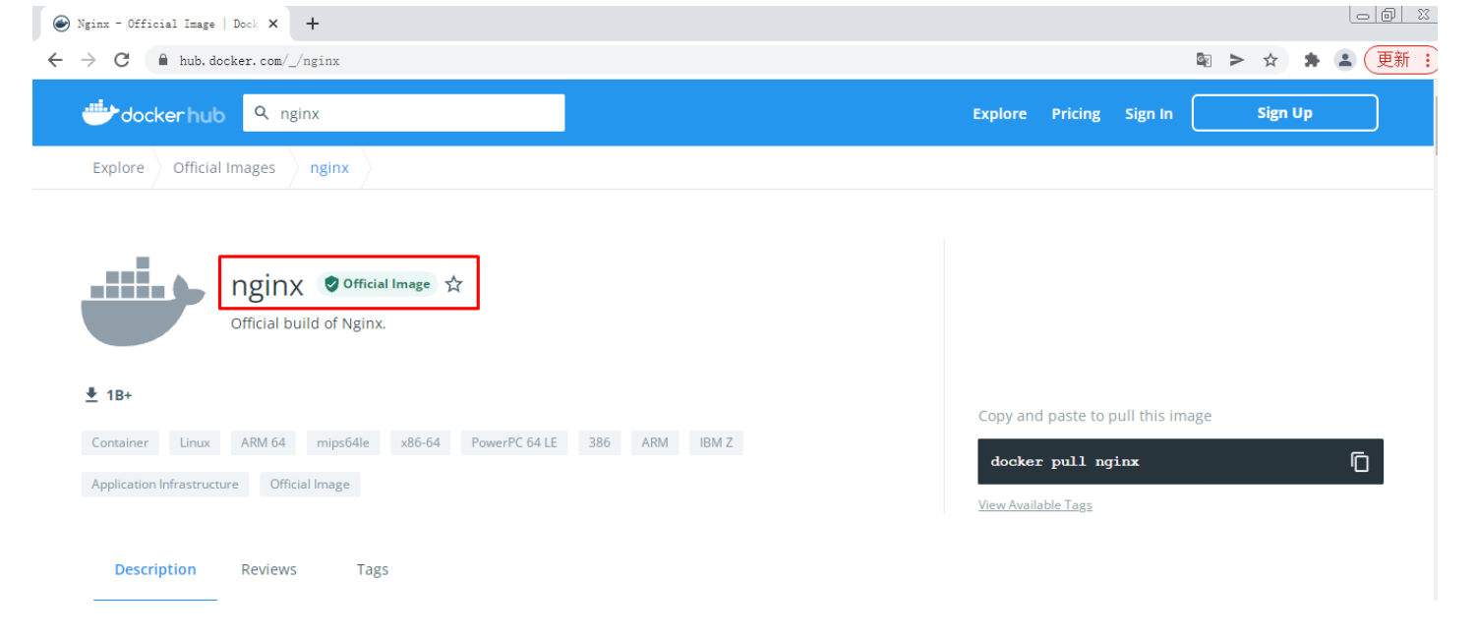Click the download count icon beside 1B+

coord(91,395)
